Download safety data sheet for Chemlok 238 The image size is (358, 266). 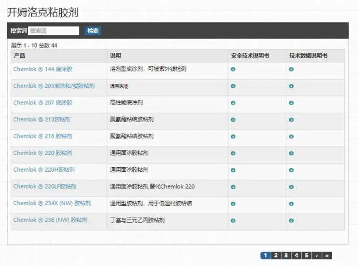[x=233, y=220]
